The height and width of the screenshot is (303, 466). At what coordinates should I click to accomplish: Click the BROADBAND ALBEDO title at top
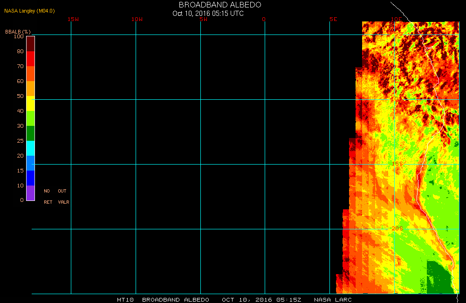click(x=220, y=5)
